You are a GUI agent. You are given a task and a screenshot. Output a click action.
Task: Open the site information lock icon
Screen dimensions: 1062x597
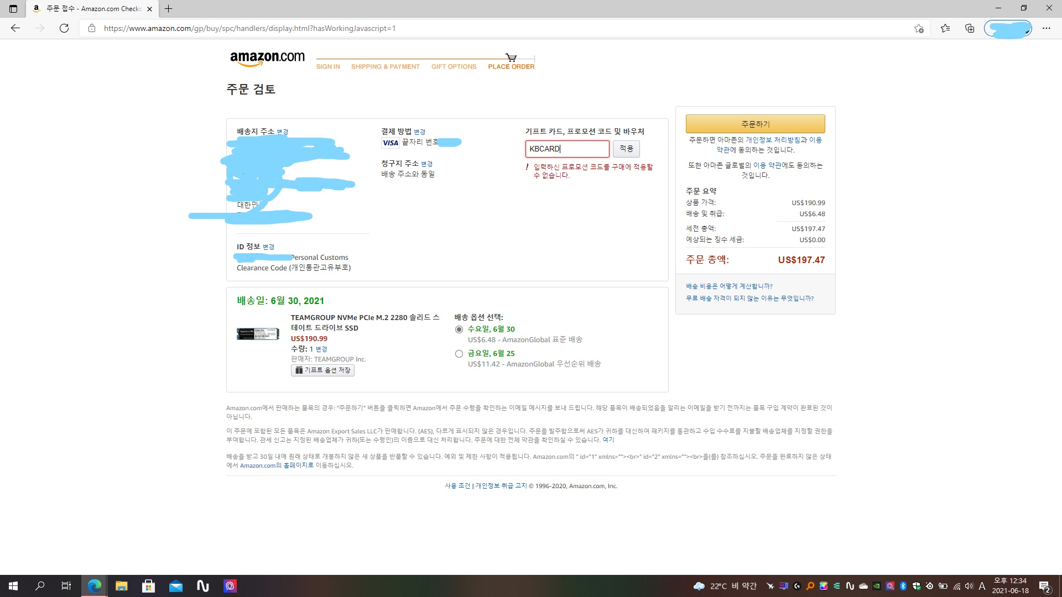point(92,28)
